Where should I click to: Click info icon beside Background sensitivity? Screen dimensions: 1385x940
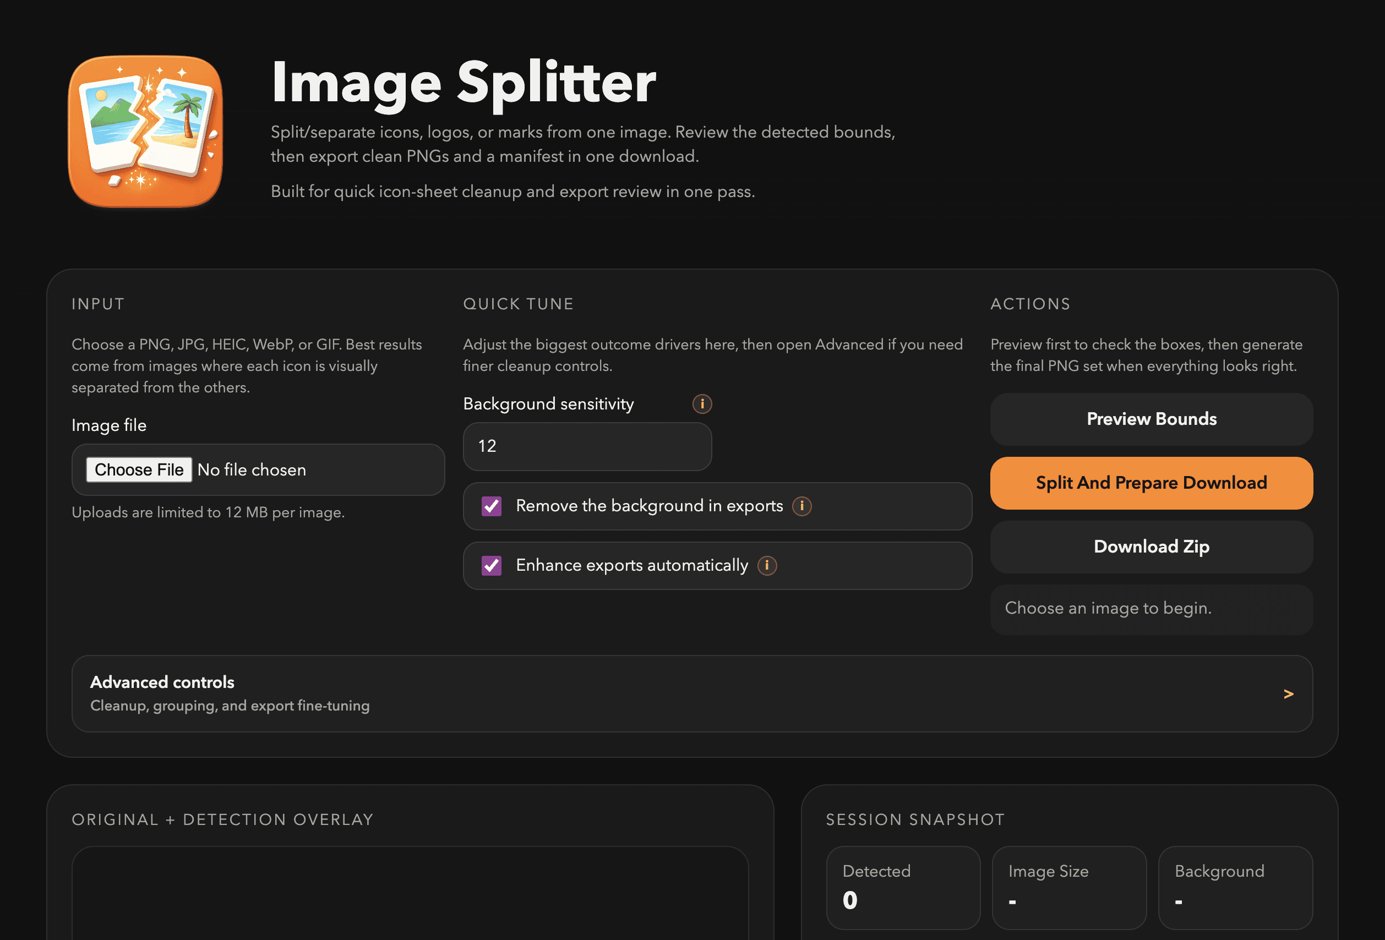[702, 404]
